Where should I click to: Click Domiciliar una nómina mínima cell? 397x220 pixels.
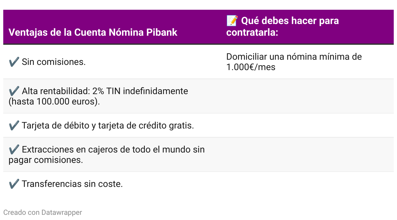(x=294, y=57)
